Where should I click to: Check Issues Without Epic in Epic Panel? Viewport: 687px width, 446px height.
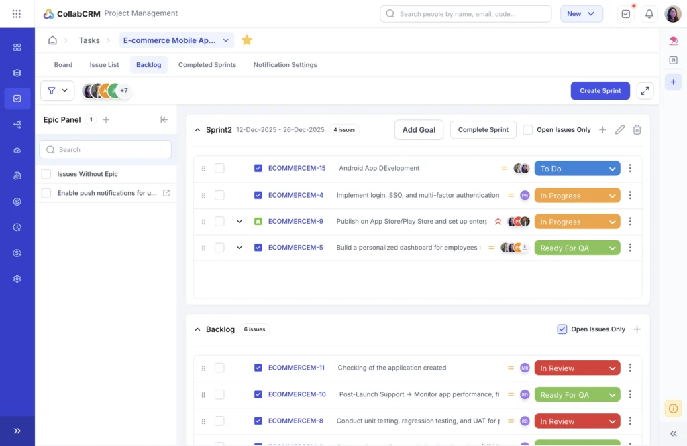(x=46, y=173)
